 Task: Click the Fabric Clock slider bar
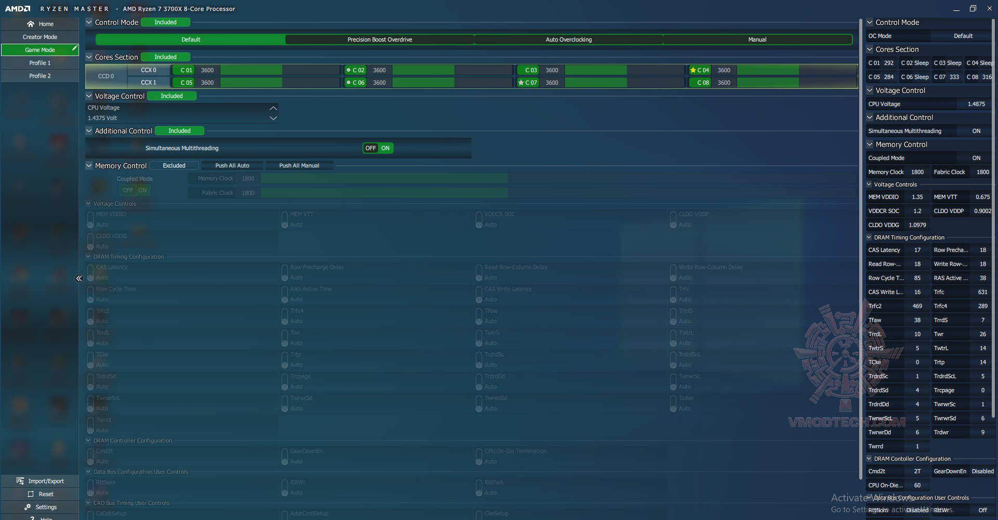coord(558,193)
